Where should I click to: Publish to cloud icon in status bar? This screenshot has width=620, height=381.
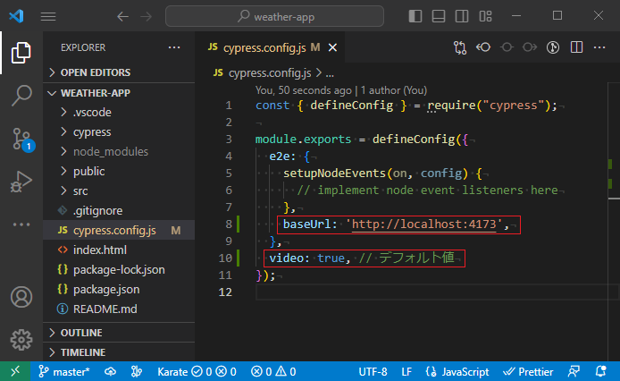[110, 371]
